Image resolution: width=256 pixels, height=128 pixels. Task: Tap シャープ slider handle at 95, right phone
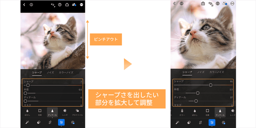pos(211,85)
